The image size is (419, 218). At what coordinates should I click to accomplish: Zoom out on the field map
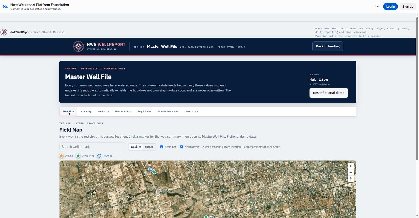click(351, 172)
